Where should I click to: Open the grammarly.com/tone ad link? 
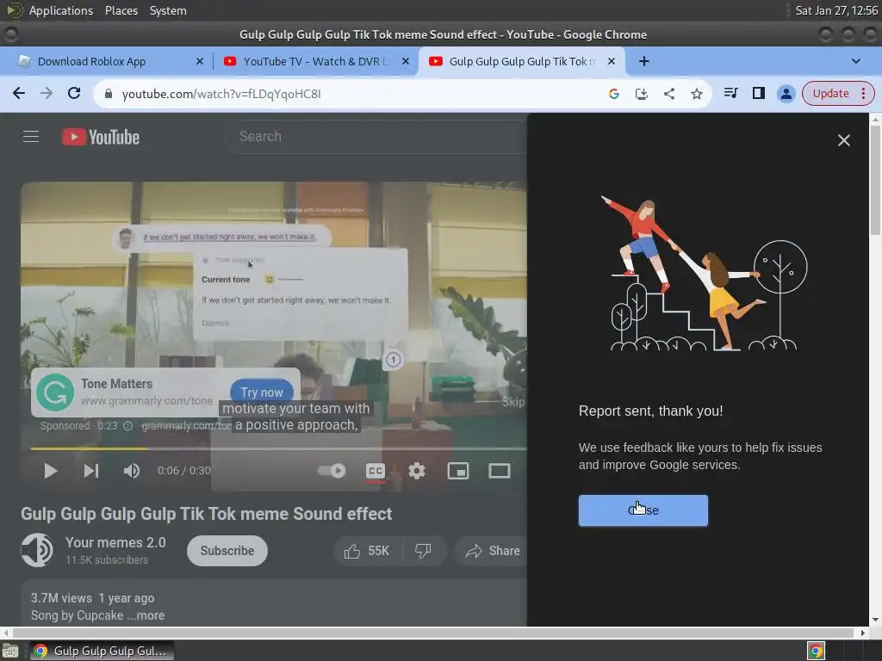point(186,426)
